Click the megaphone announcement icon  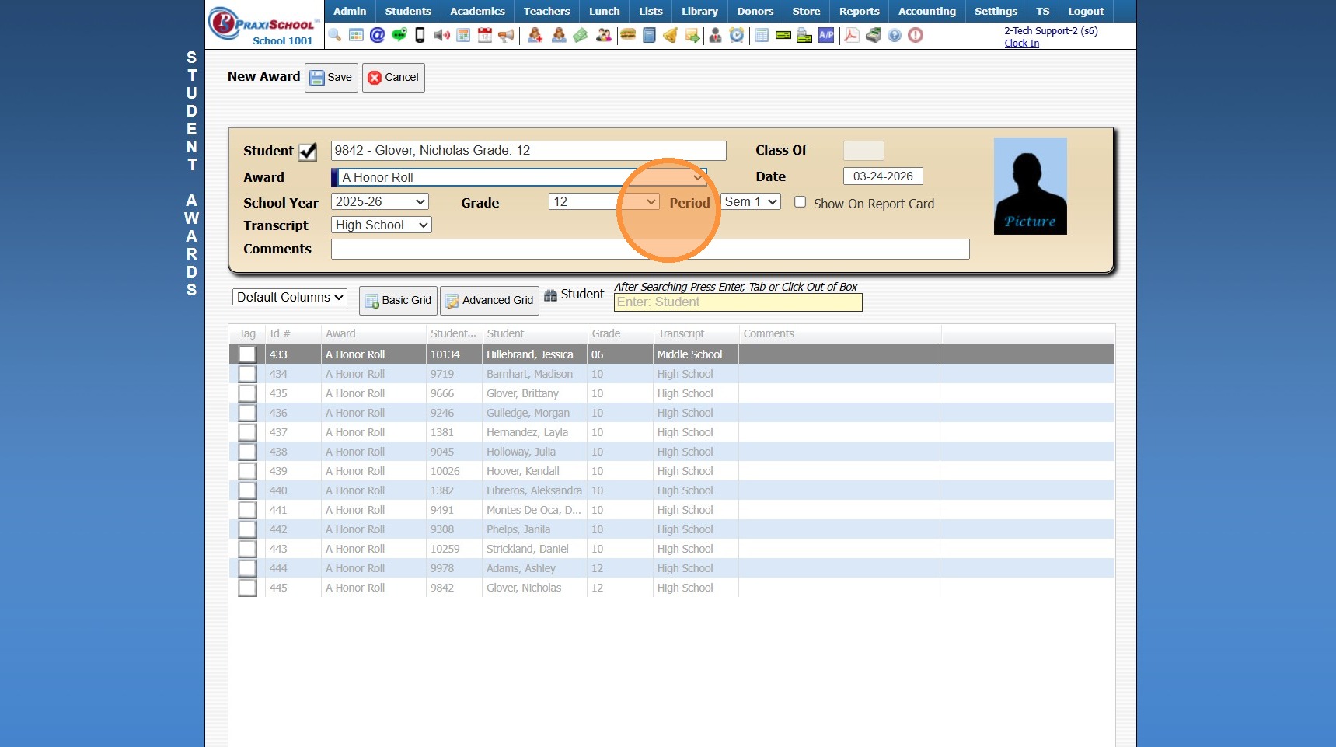[506, 35]
